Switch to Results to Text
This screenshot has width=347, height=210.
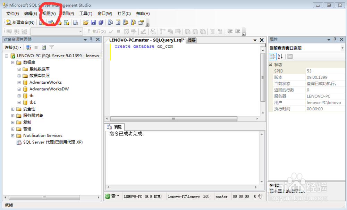click(187, 32)
